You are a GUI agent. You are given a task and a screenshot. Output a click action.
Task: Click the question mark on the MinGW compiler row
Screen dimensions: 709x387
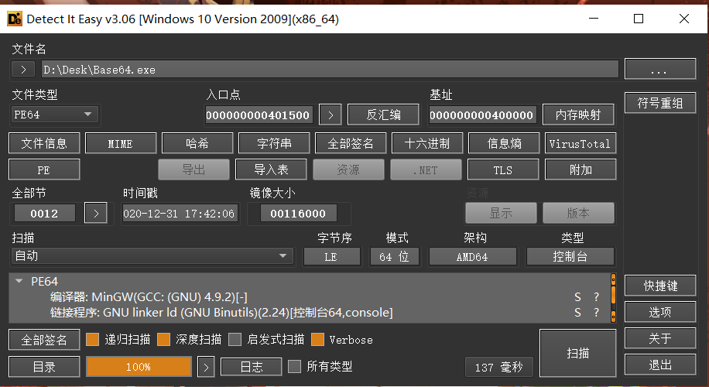click(x=596, y=297)
